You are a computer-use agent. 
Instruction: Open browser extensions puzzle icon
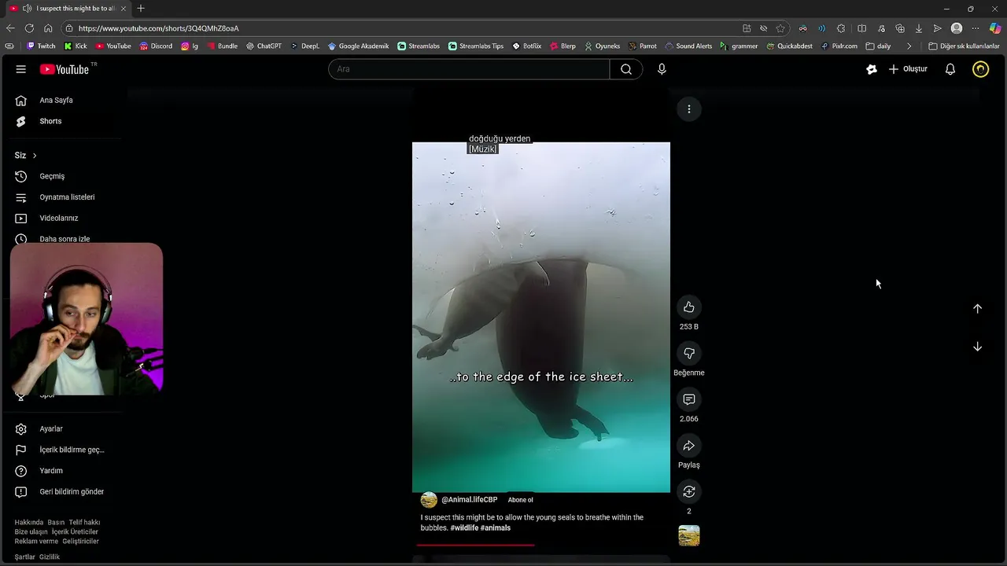pos(841,28)
